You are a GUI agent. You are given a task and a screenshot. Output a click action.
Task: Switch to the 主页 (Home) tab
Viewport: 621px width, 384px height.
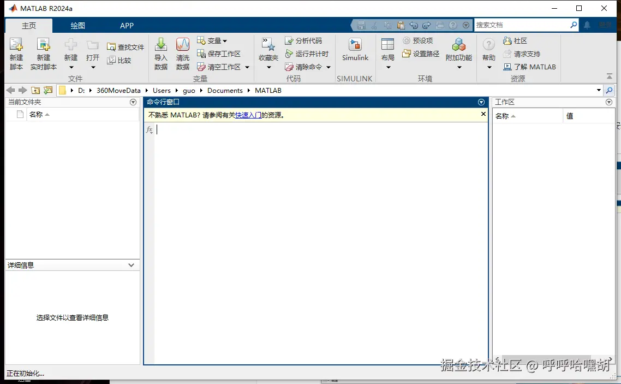(x=29, y=26)
